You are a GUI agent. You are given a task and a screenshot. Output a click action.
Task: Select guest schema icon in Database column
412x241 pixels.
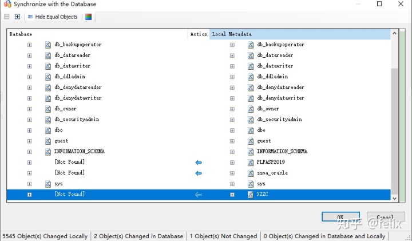click(48, 141)
